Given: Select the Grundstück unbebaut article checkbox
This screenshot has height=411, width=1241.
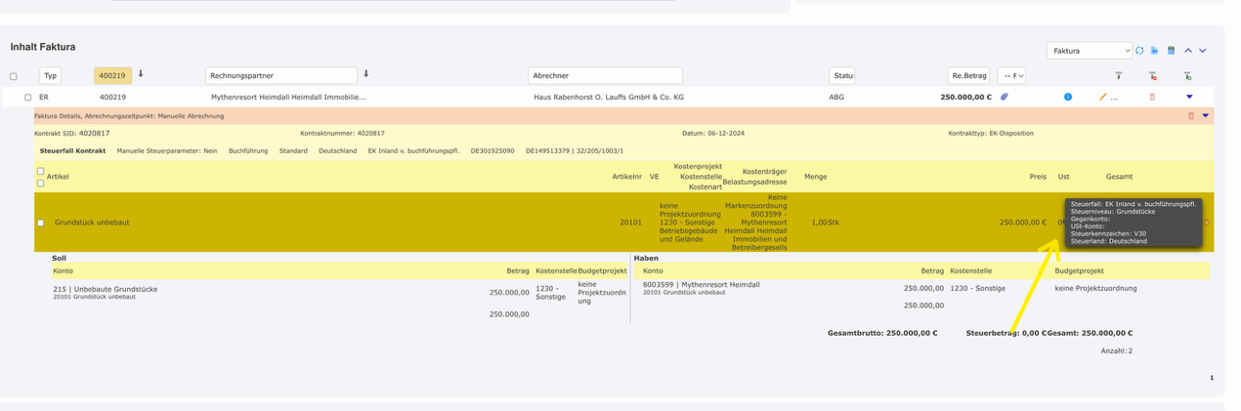Looking at the screenshot, I should point(40,223).
